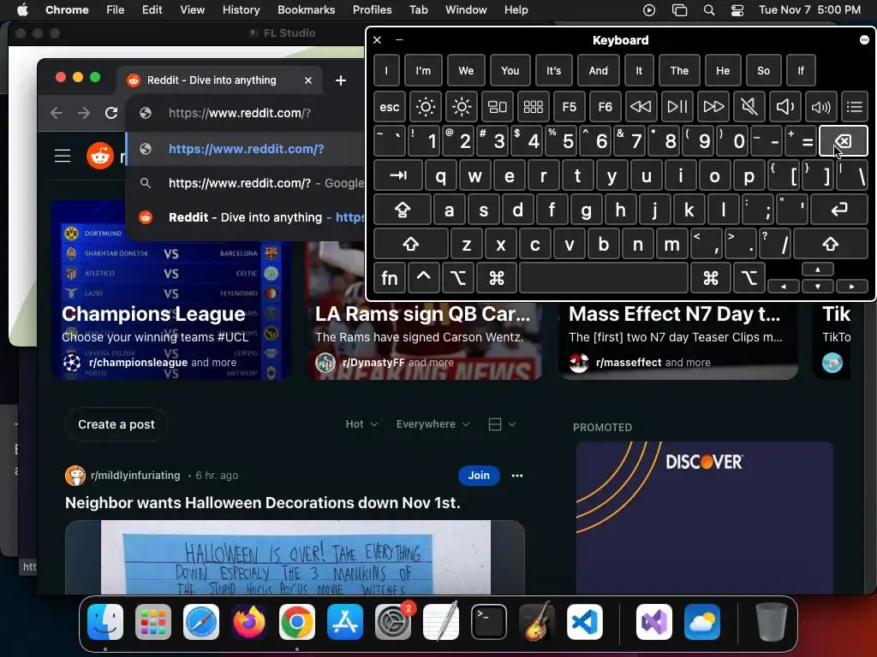Screen dimensions: 877x657
Task: Select the Google search suggestion row
Action: coord(245,183)
